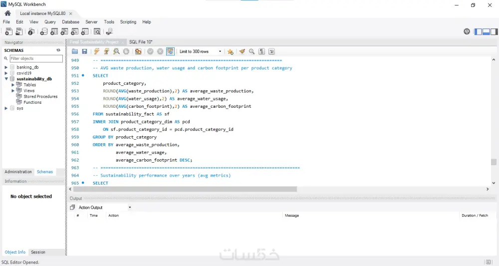
Task: Select Functions tree node
Action: pos(32,102)
